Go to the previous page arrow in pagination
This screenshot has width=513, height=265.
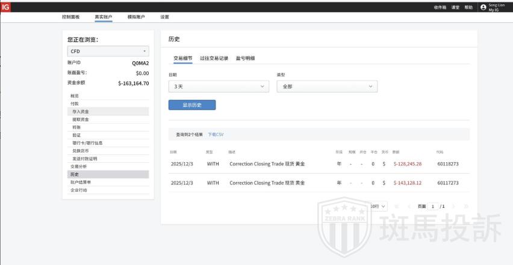point(409,206)
